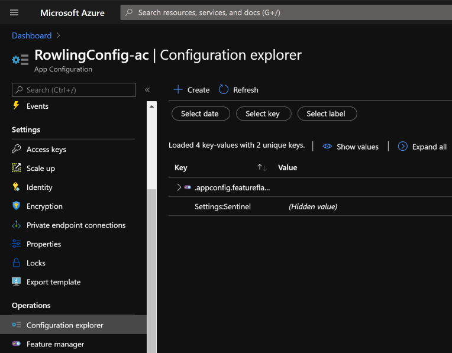Open Access keys settings

(x=46, y=149)
